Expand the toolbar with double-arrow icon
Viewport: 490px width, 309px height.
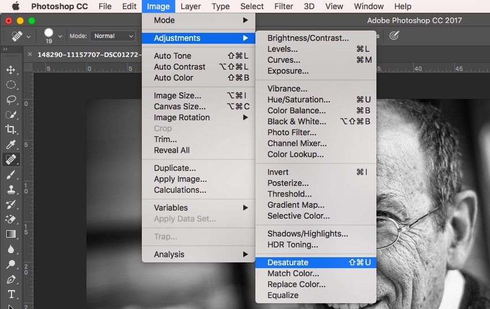pyautogui.click(x=5, y=49)
